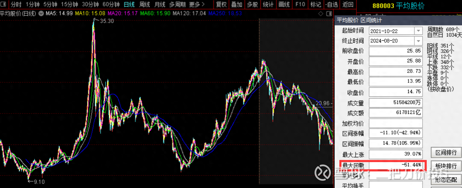This screenshot has height=188, width=462.
Task: Click the 形态匹配 button
Action: 446,180
